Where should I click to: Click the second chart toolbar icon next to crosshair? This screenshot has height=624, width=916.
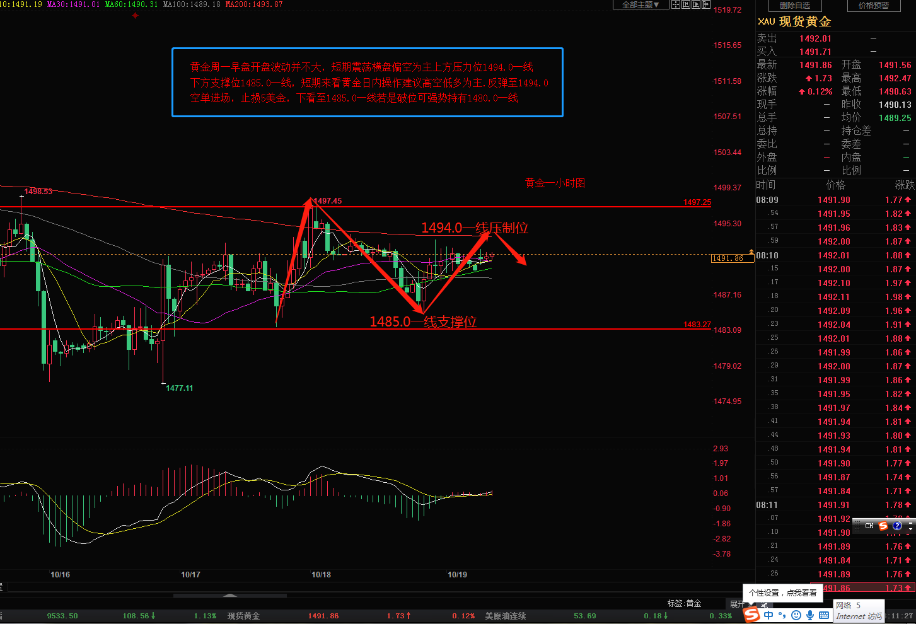(x=686, y=4)
